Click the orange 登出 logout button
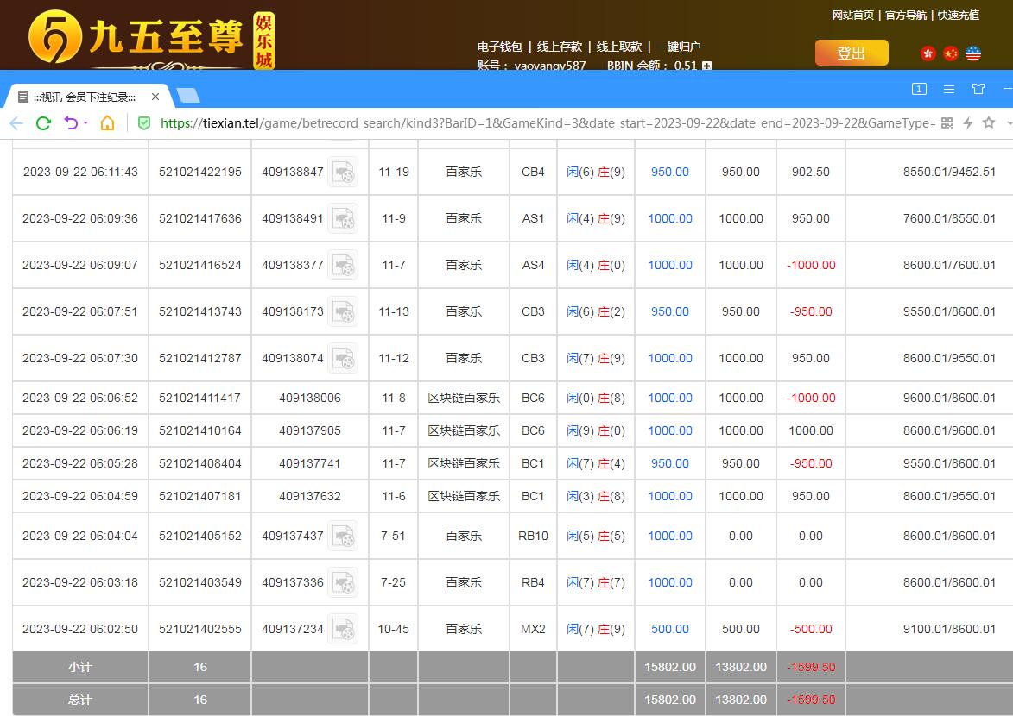 point(851,53)
